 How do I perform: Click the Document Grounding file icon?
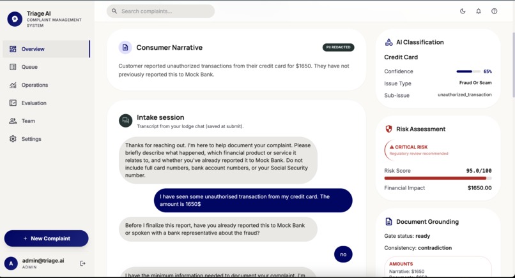[x=389, y=222]
